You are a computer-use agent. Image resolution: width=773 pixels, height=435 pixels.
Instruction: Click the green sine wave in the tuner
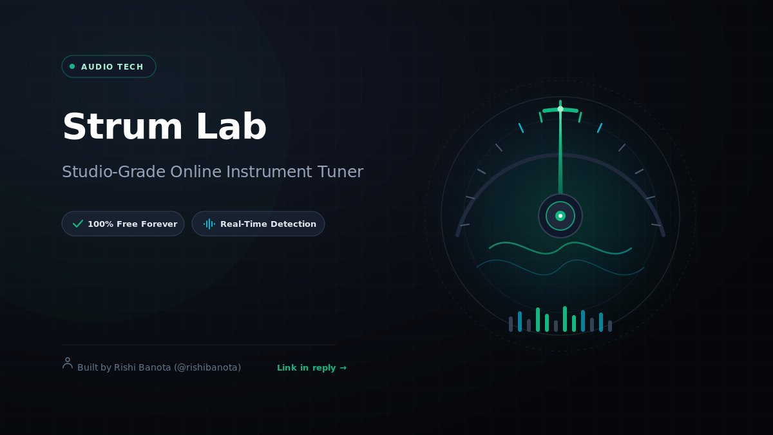pyautogui.click(x=560, y=248)
